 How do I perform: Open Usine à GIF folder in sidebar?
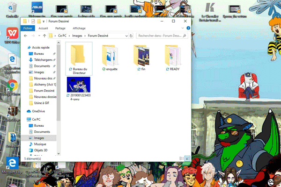point(42,103)
